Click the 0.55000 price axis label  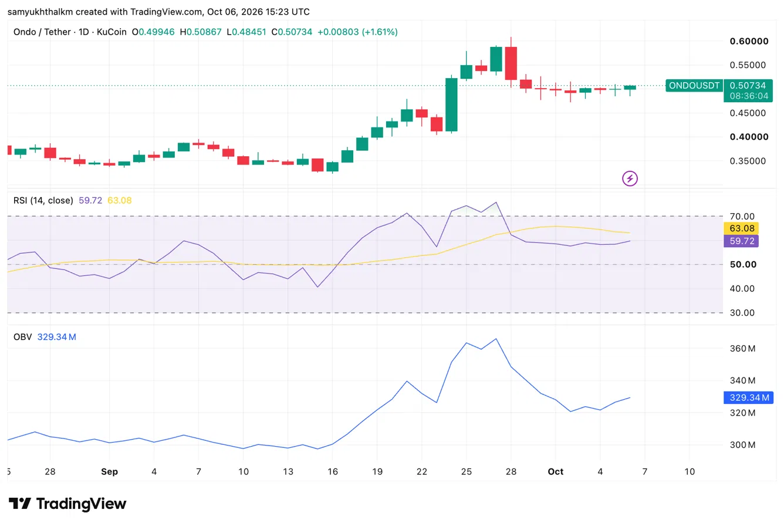[749, 65]
